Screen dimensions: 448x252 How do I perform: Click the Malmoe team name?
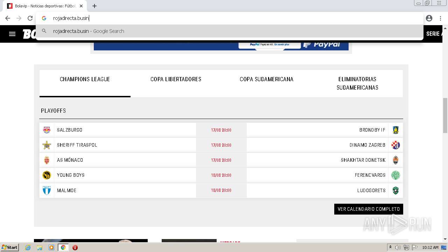(66, 190)
